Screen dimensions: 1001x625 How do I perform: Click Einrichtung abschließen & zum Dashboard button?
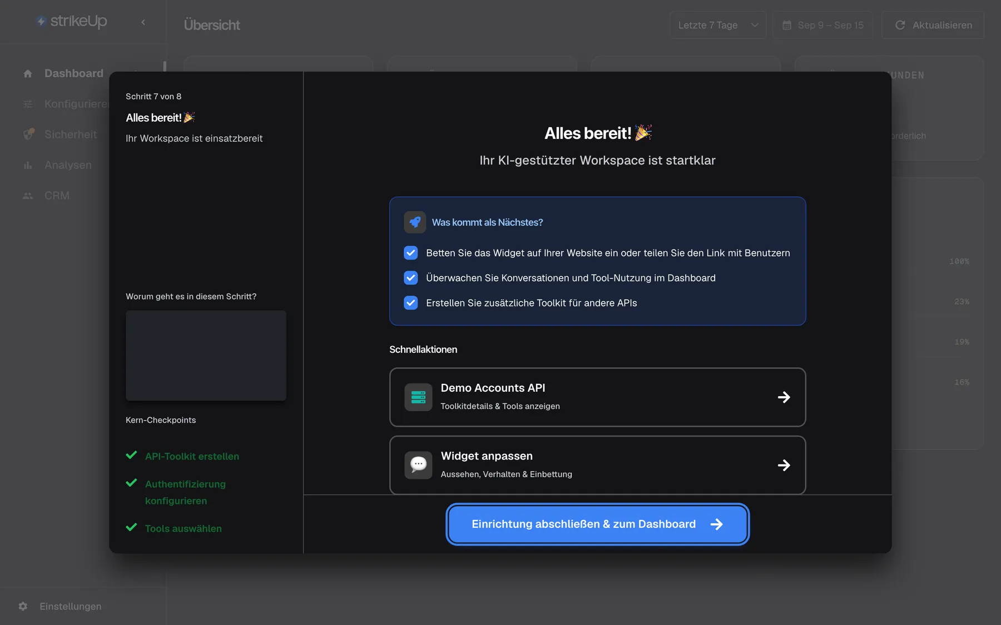tap(597, 524)
